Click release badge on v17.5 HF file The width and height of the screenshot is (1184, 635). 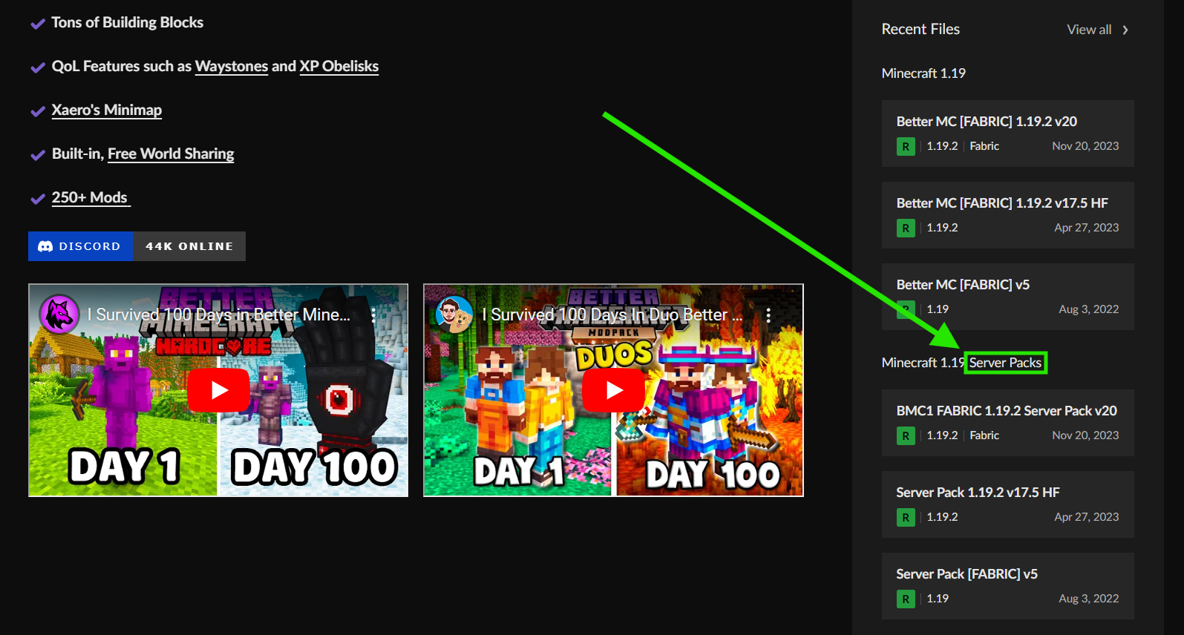coord(906,228)
